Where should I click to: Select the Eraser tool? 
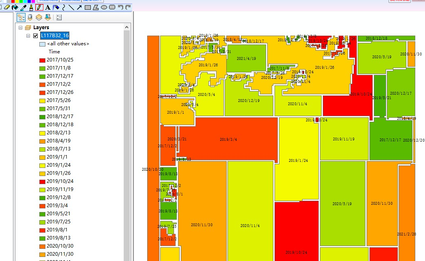coord(7,7)
